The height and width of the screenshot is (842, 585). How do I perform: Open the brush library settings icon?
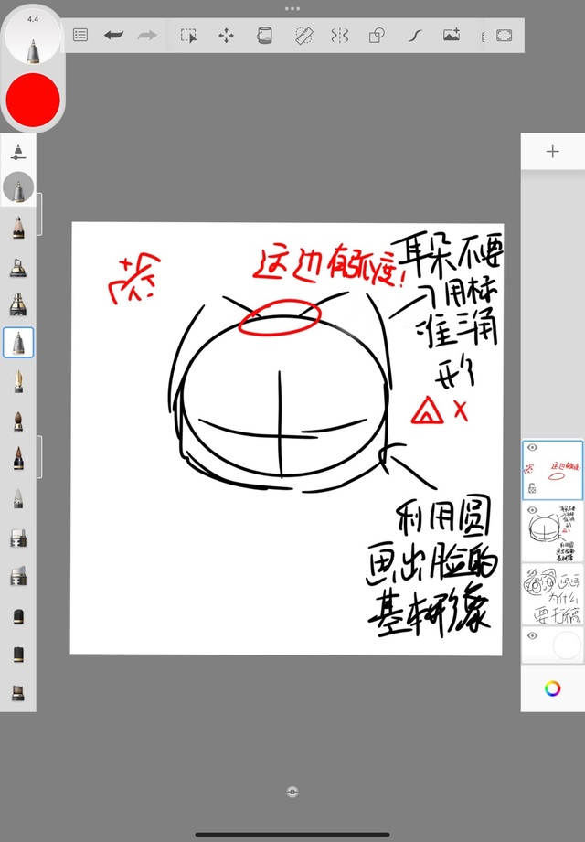coord(18,153)
